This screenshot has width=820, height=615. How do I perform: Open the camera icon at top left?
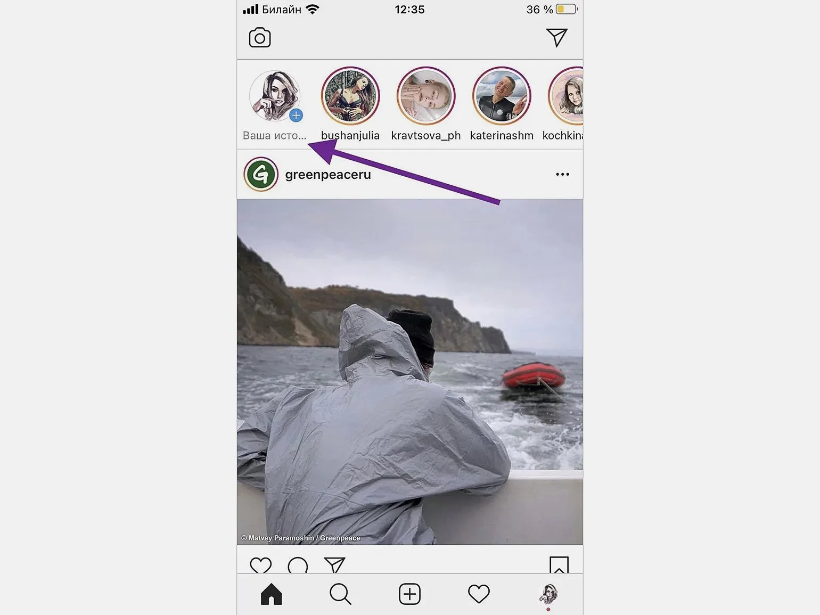coord(260,38)
